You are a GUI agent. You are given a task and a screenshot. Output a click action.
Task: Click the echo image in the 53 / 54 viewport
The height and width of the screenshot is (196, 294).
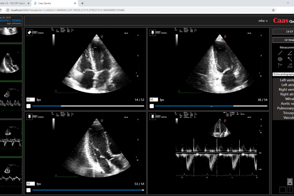click(96, 148)
